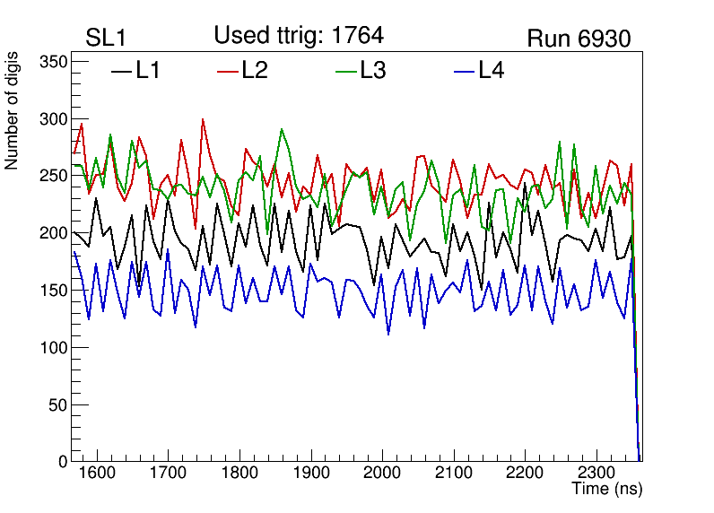Click the 2000 tick label on x-axis

point(382,474)
